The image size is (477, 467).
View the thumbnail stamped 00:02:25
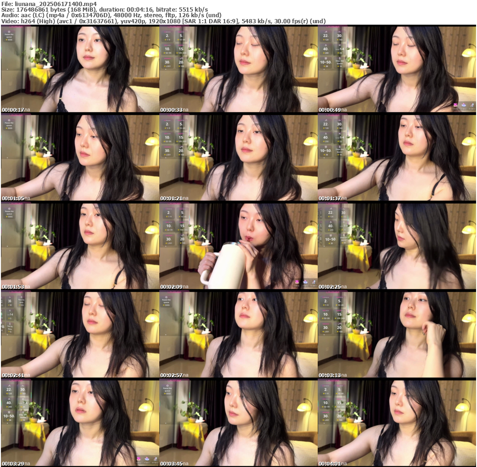397,246
